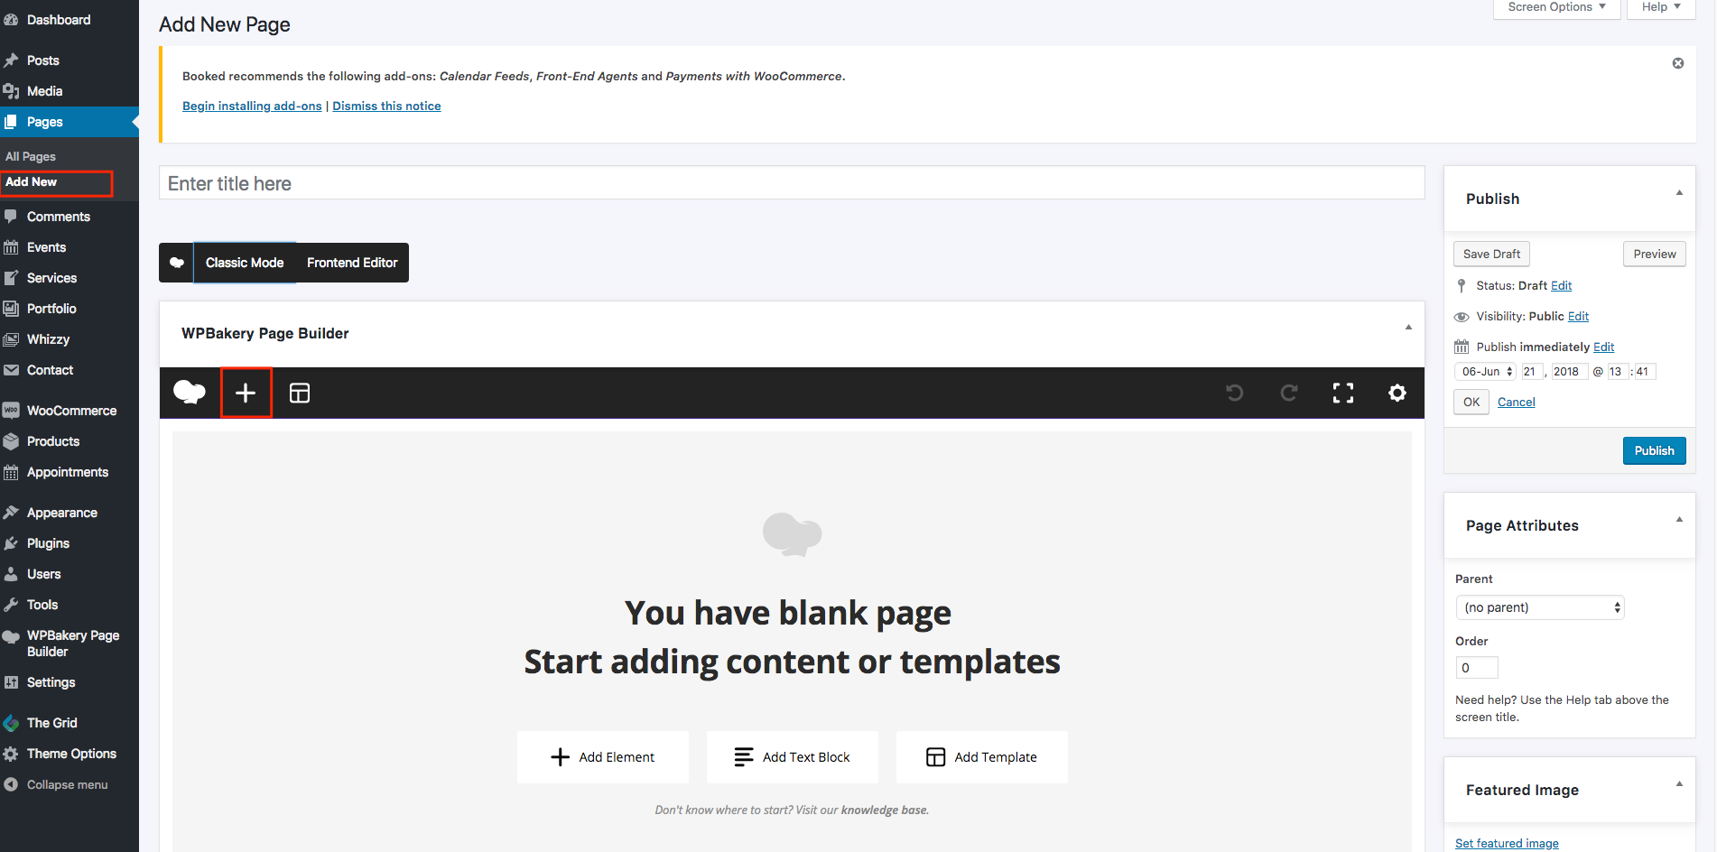Toggle fullscreen mode icon
Viewport: 1717px width, 852px height.
(1343, 393)
